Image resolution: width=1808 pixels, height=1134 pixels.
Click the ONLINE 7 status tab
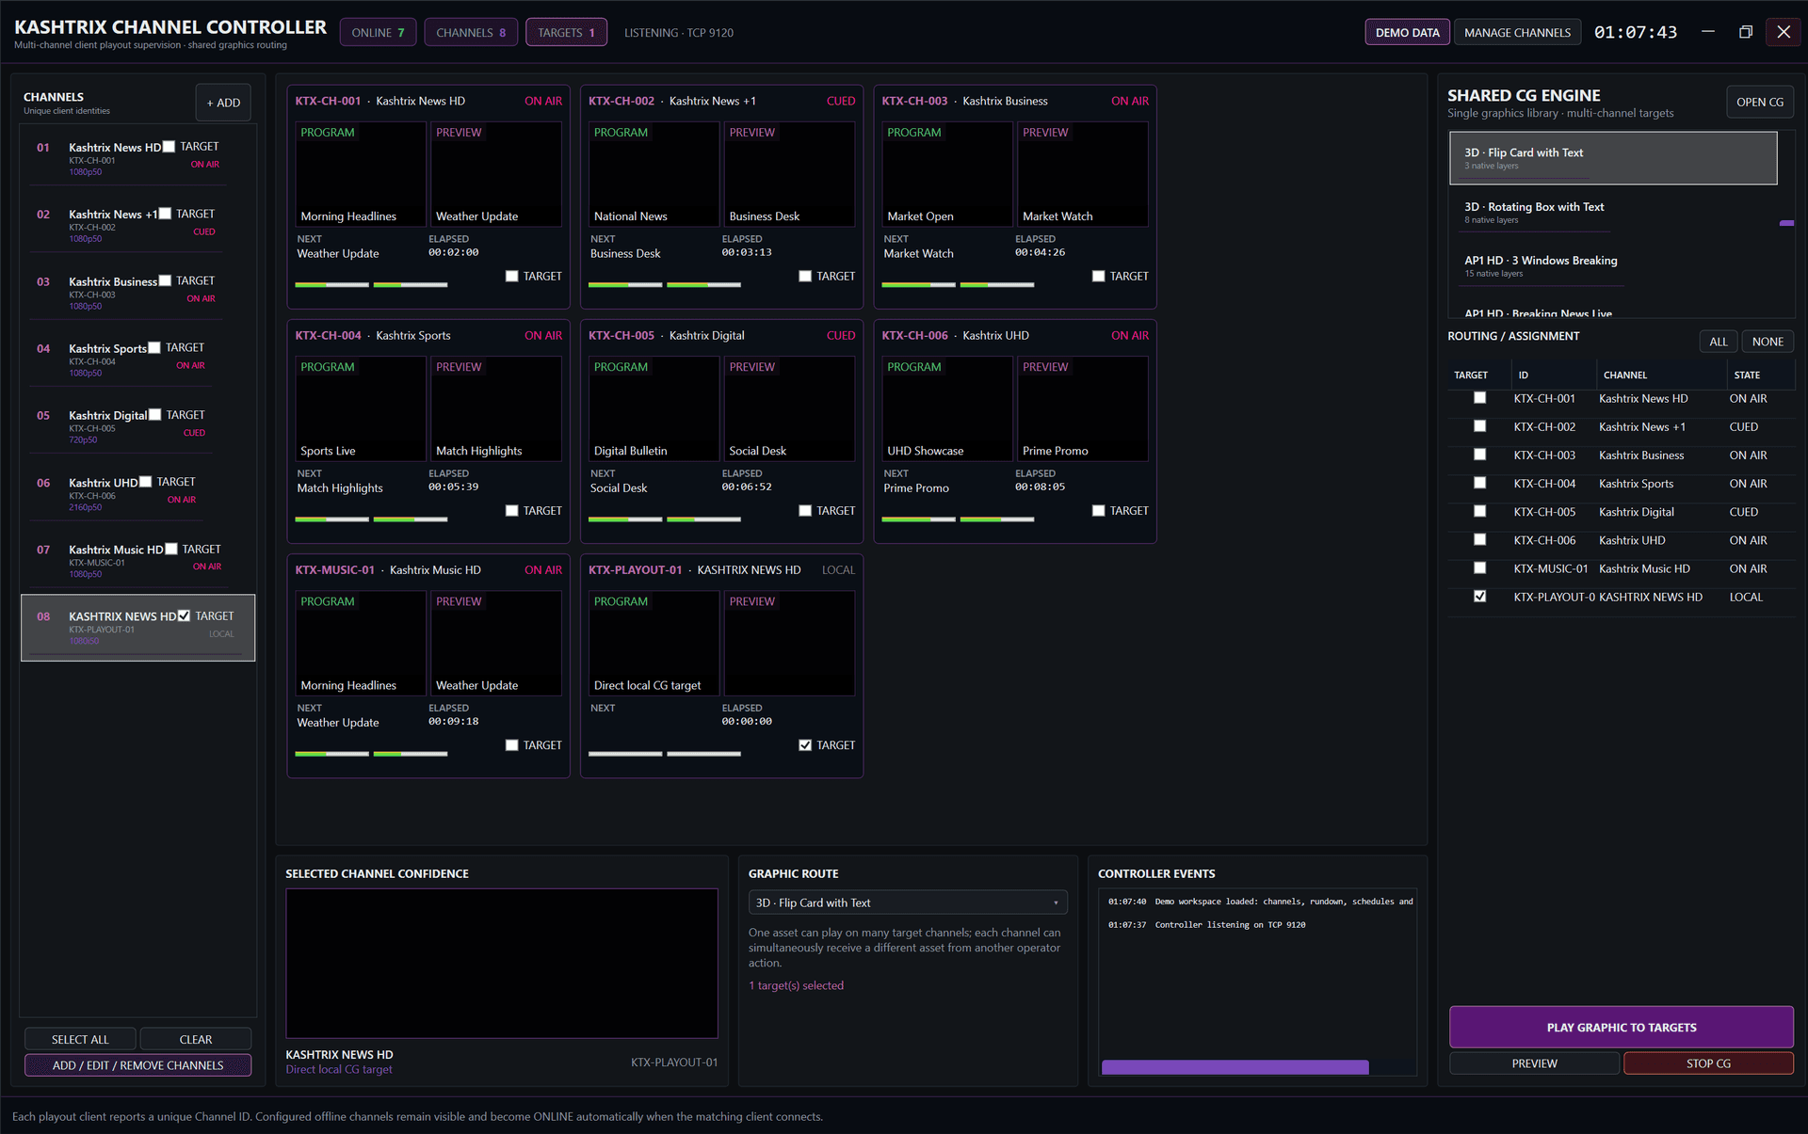pos(378,32)
